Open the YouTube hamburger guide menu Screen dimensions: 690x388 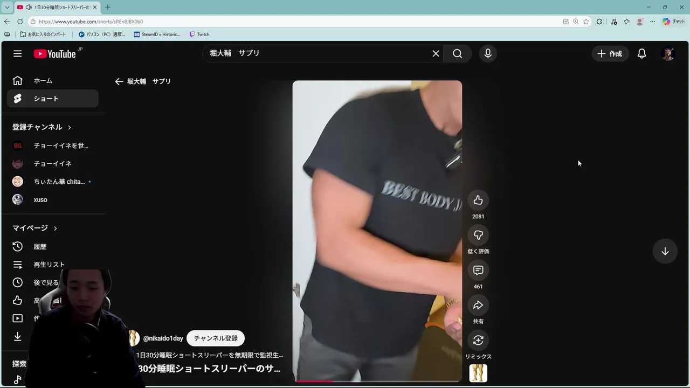pyautogui.click(x=18, y=53)
